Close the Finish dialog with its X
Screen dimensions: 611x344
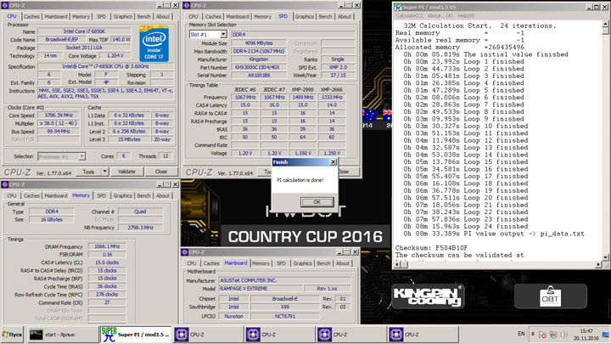tap(334, 162)
